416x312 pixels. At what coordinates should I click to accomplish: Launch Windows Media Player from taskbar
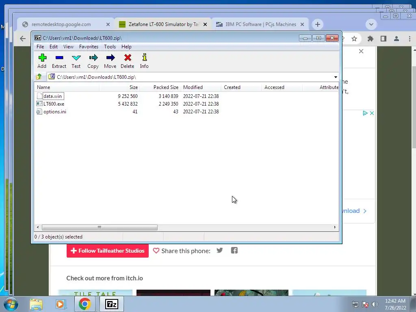(x=60, y=304)
